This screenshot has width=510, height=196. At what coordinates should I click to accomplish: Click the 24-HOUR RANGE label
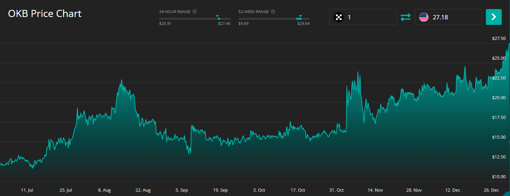tap(175, 12)
